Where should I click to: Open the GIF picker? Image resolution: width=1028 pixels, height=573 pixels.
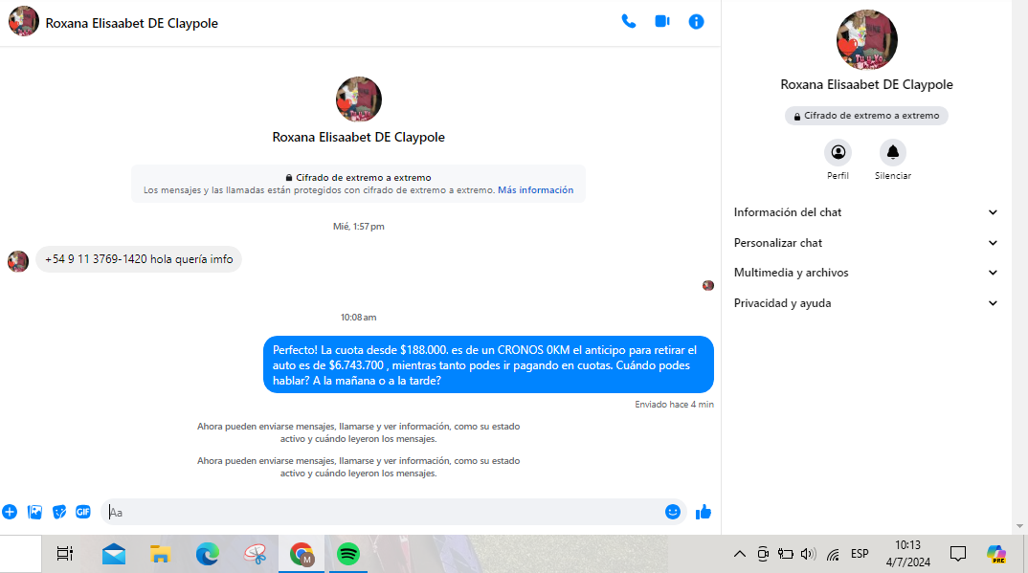[83, 512]
